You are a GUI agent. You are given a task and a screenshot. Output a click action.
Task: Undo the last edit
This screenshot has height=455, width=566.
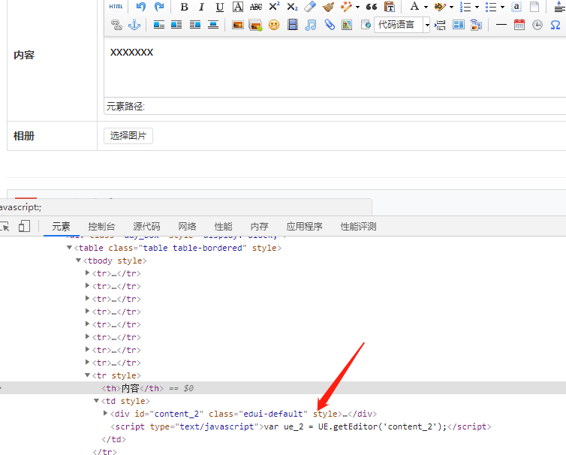[x=141, y=7]
